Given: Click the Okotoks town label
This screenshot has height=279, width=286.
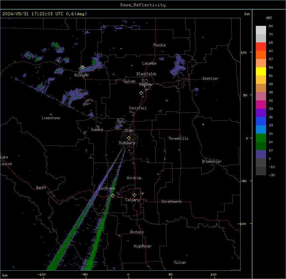Looking at the screenshot, I should click(137, 232).
